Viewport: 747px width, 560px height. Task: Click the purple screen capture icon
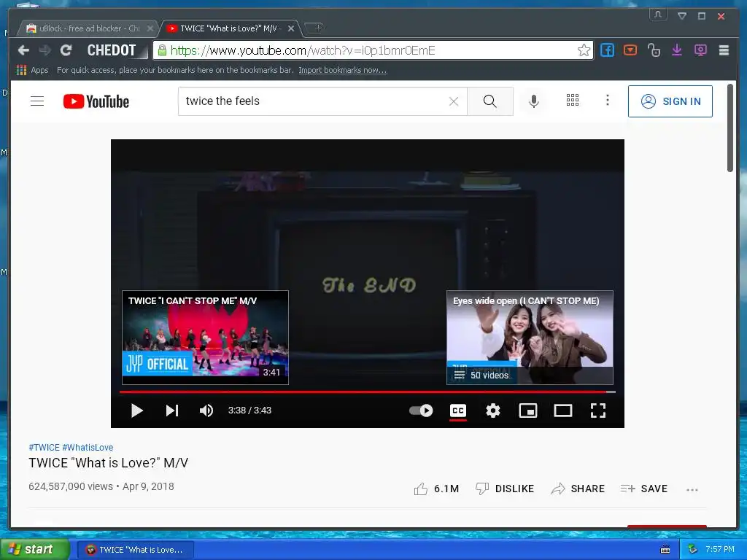tap(700, 50)
